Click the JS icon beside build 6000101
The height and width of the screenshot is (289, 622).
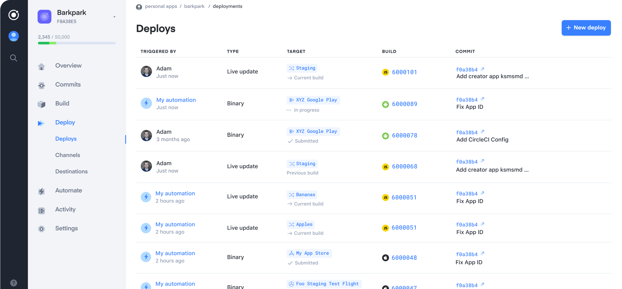(385, 72)
